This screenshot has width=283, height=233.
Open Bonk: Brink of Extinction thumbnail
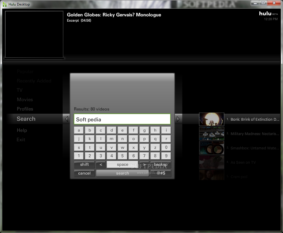point(212,119)
